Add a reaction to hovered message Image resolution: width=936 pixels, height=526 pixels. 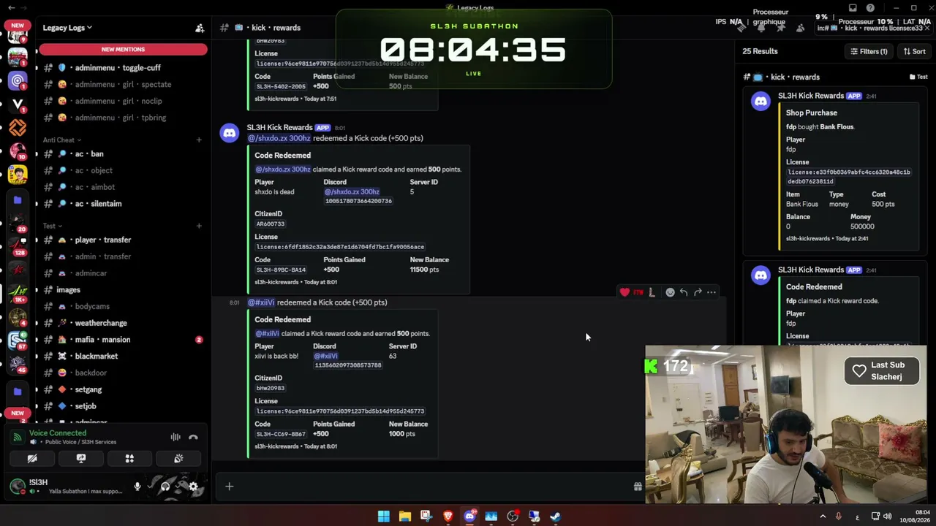[670, 292]
